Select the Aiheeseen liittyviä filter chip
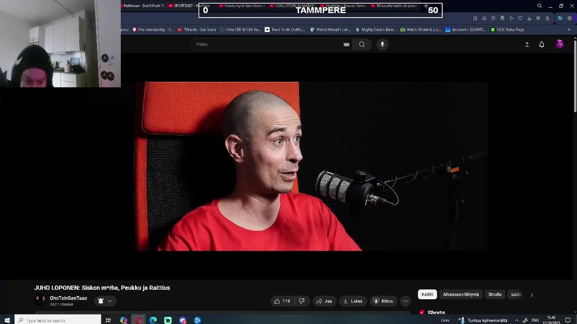Screen dimensions: 577x324 [461, 295]
